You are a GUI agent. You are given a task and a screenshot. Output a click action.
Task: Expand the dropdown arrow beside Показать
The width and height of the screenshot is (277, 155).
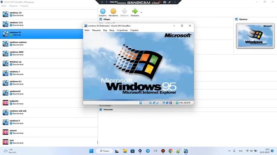(x=142, y=12)
